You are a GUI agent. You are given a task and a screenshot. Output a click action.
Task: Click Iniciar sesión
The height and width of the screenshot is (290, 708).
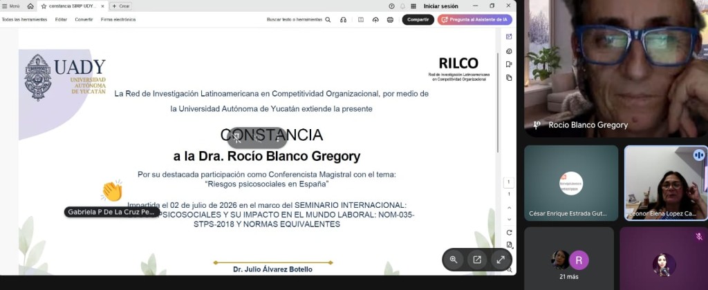click(440, 6)
